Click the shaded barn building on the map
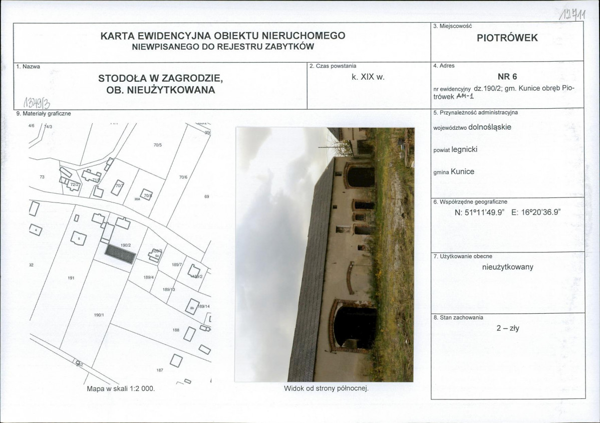600x423 pixels. tap(120, 254)
